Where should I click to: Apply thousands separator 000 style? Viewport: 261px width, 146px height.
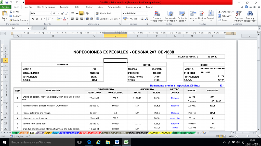(x=136, y=19)
